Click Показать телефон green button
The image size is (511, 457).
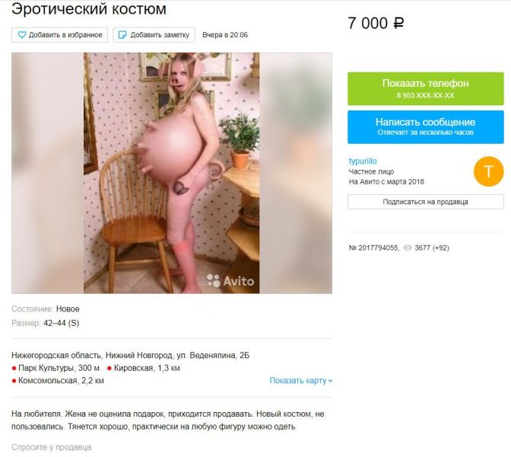coord(426,89)
